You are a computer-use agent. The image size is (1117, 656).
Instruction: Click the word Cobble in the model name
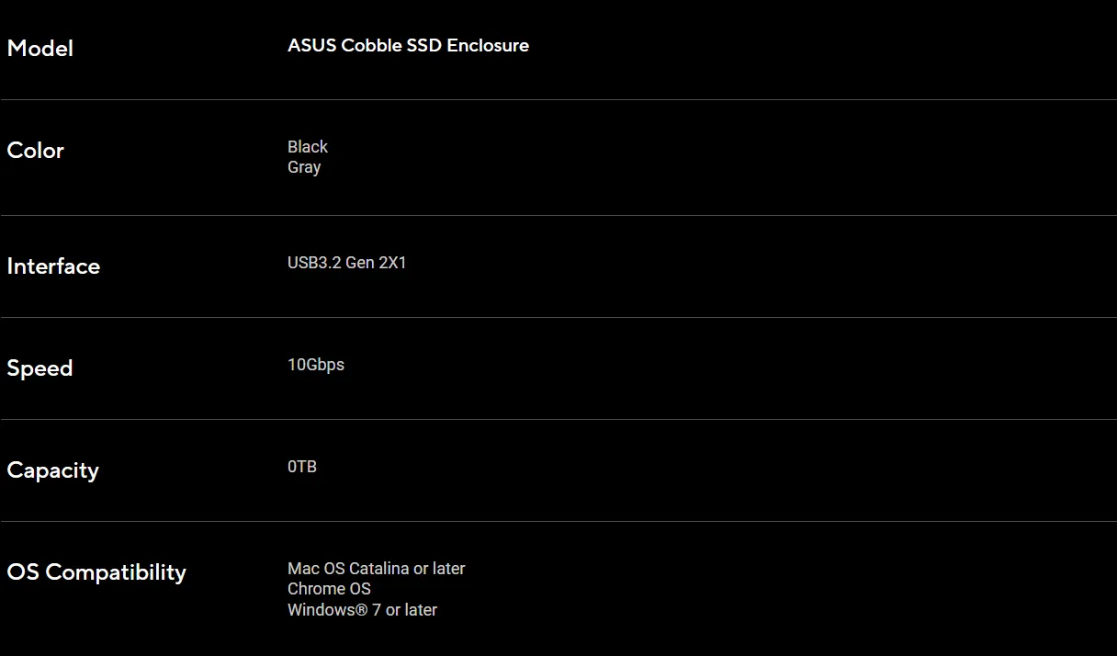[371, 46]
